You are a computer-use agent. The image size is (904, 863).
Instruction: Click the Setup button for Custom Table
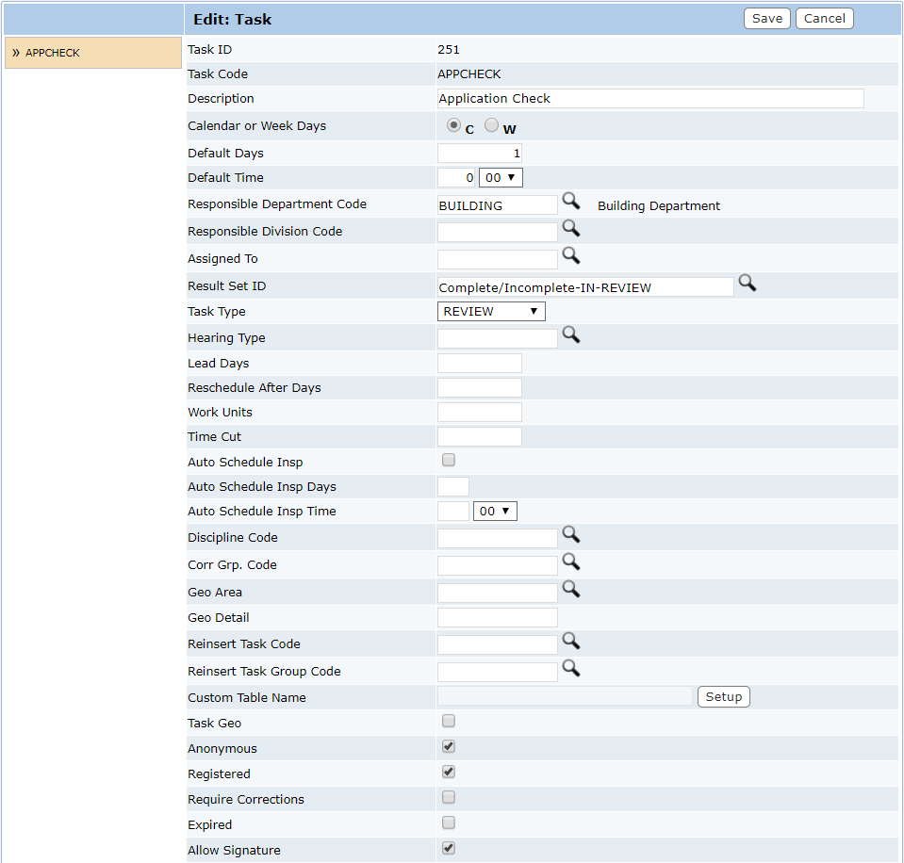pos(723,697)
